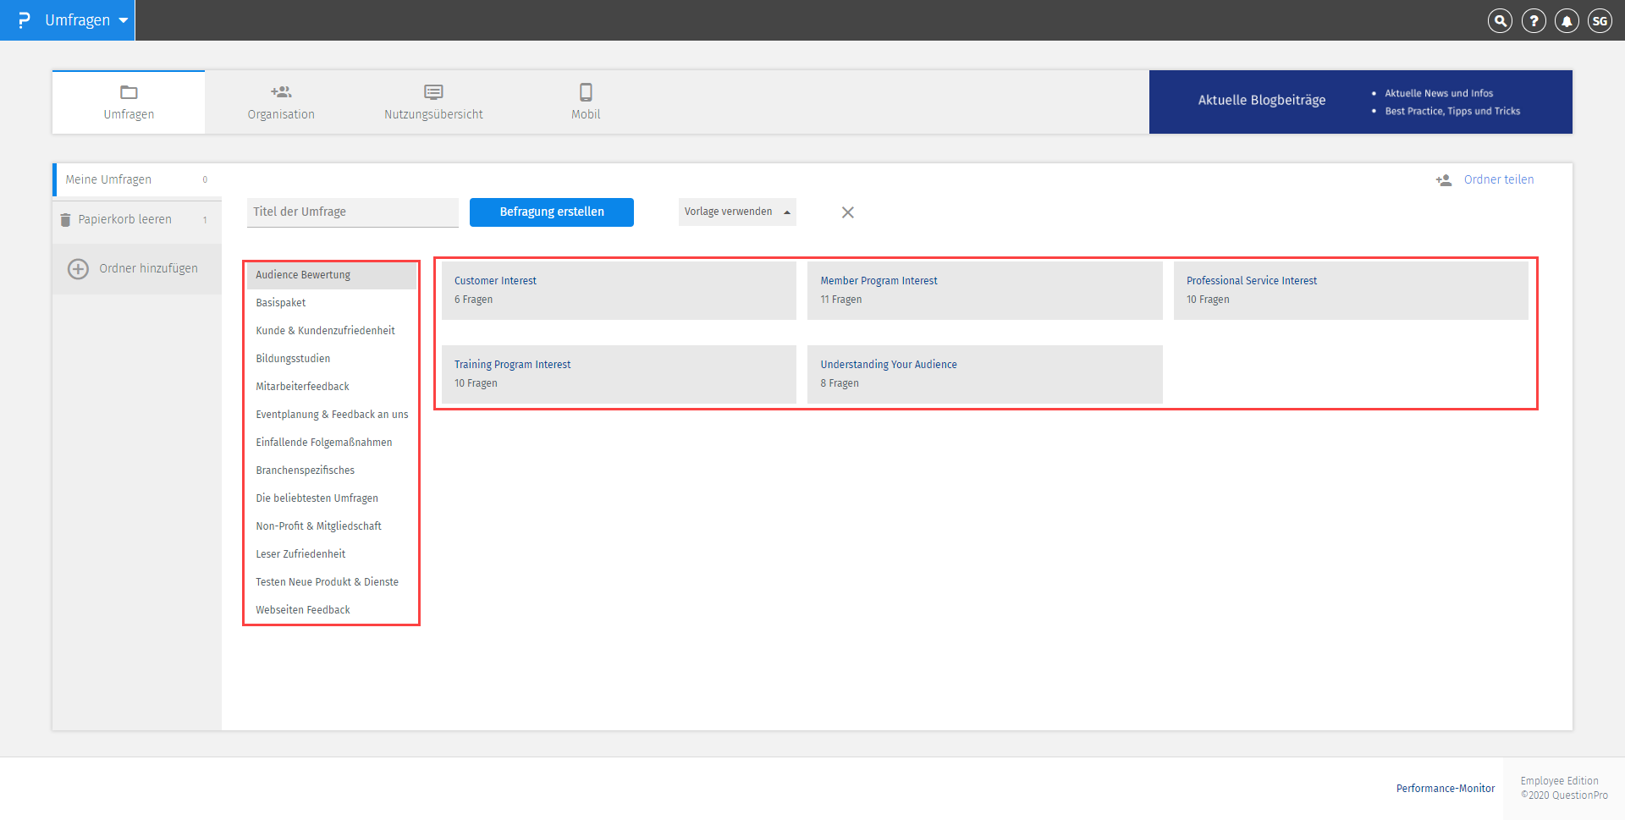Select Kunde & Kundenzufriedenheit category
The height and width of the screenshot is (820, 1625).
[332, 331]
